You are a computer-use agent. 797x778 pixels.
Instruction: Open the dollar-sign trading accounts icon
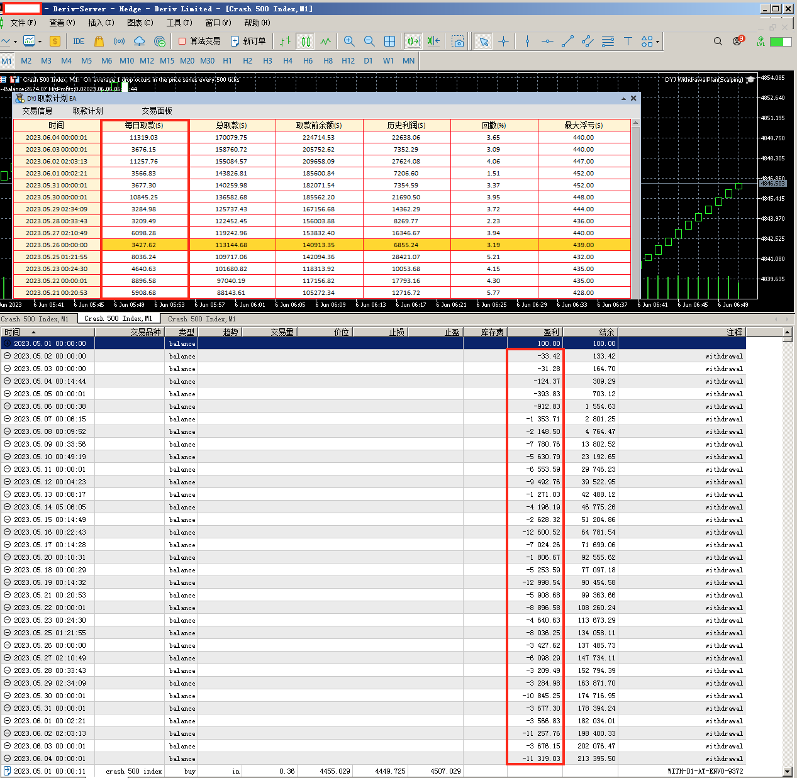pyautogui.click(x=55, y=42)
